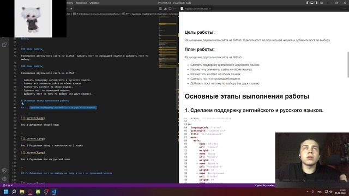Click preview heading План работы:
Screen dimensions: 349x196
click(200, 50)
